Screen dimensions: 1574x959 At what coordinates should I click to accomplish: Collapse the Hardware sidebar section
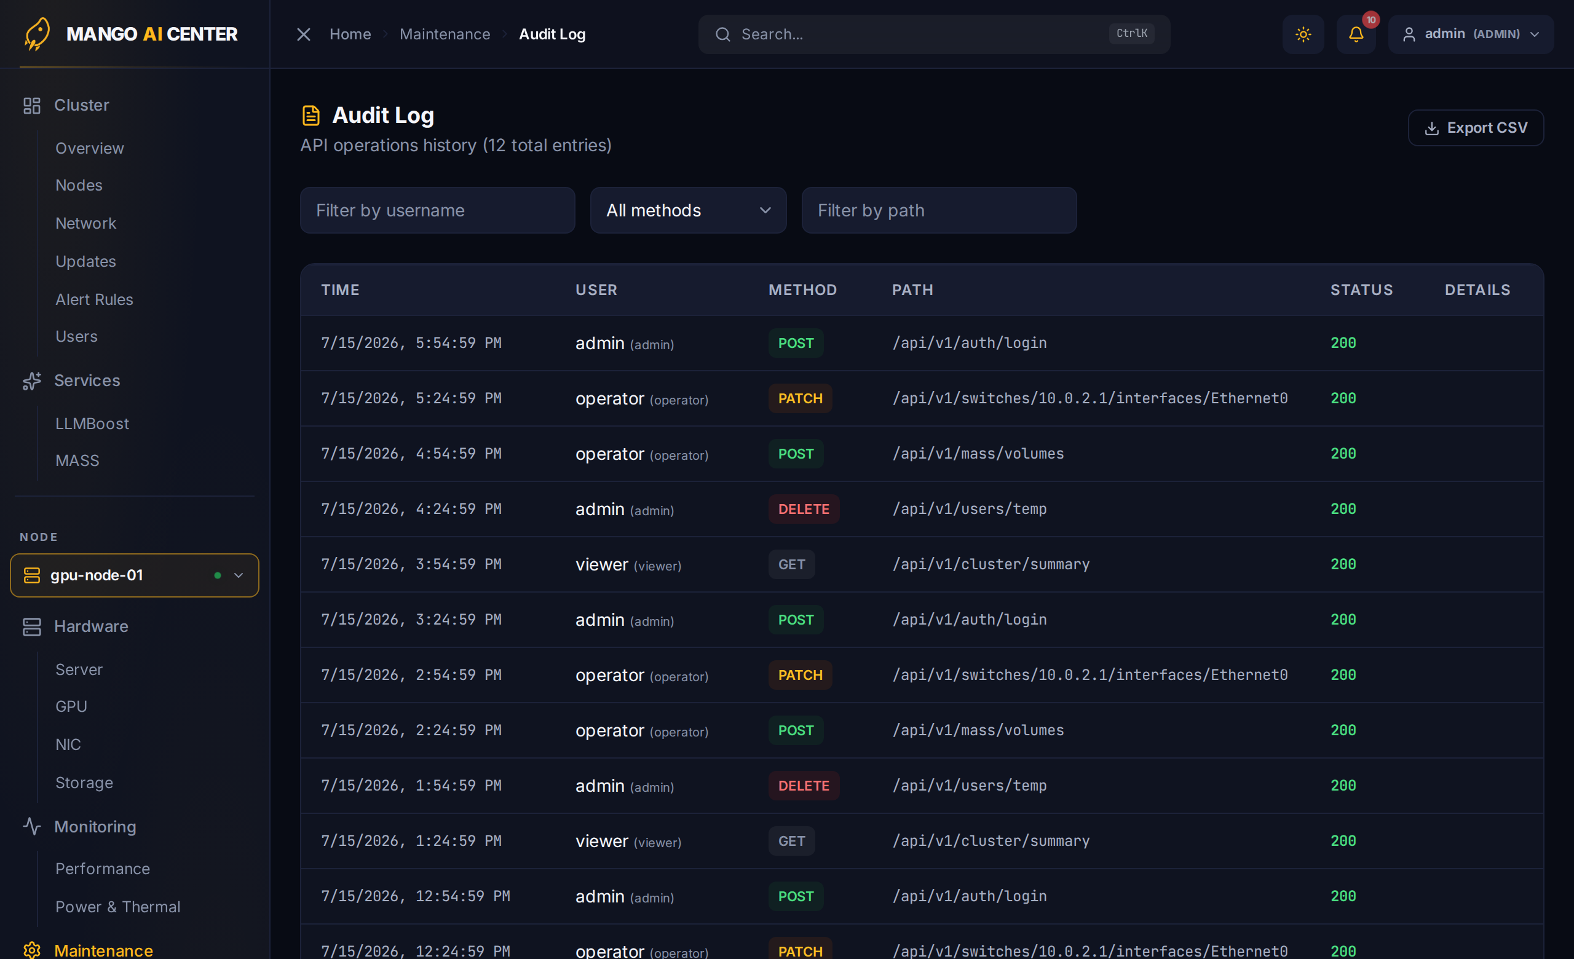(91, 626)
